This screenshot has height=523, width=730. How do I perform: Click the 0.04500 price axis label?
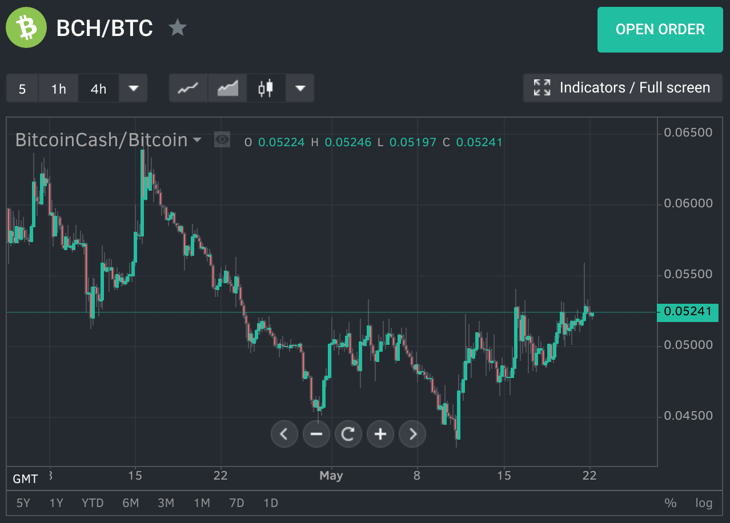(x=688, y=416)
